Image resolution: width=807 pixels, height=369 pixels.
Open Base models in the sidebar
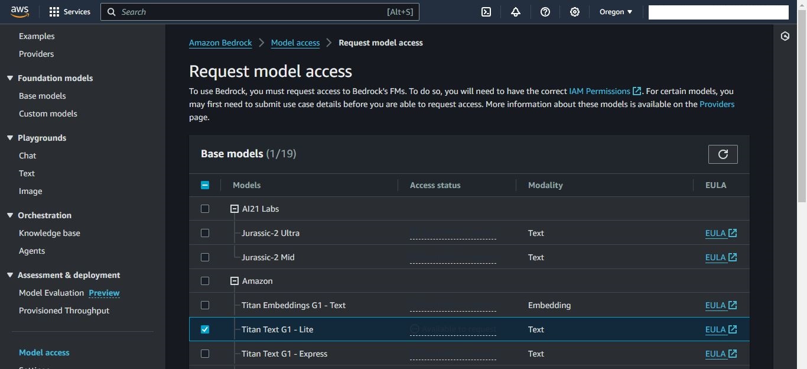point(43,96)
